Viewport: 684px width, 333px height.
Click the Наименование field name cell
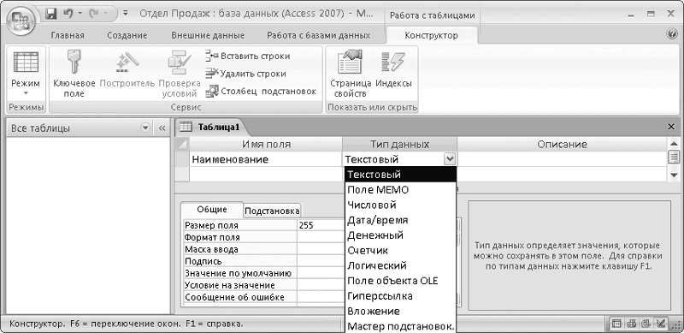(266, 159)
